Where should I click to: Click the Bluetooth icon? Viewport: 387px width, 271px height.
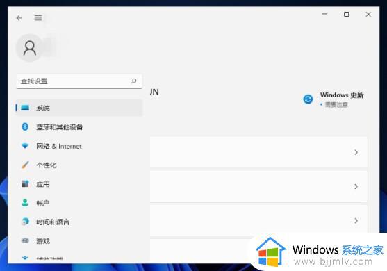pyautogui.click(x=25, y=126)
